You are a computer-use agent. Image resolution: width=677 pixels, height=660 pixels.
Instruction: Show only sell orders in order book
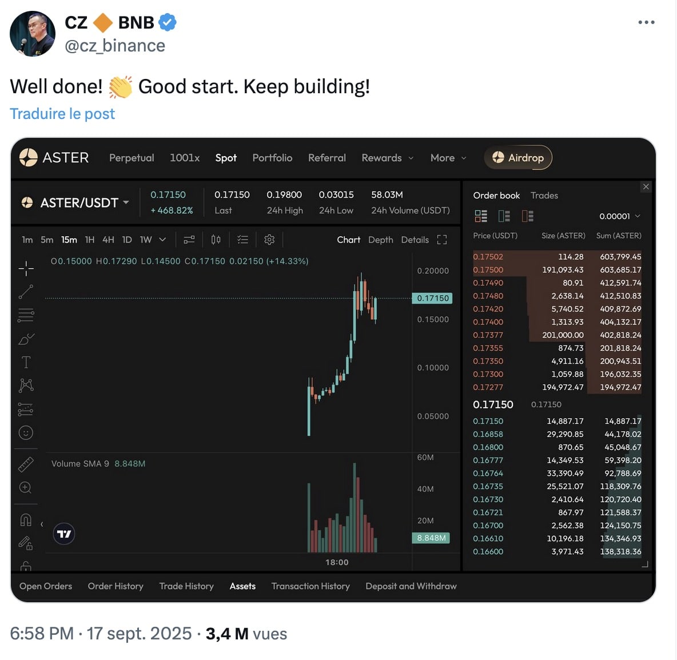[527, 216]
